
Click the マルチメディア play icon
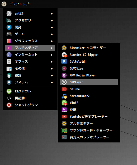tap(9, 48)
